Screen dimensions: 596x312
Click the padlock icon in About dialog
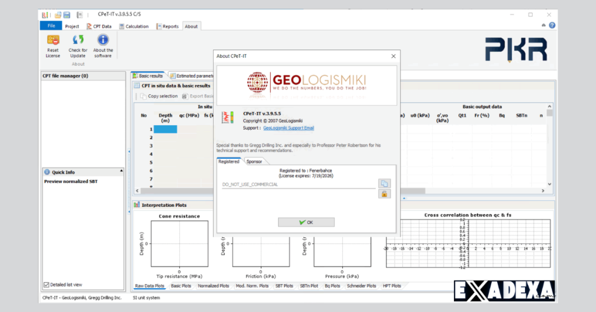[384, 194]
